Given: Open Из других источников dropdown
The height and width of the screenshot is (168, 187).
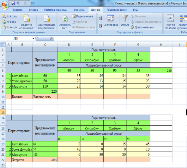Looking at the screenshot, I should pos(27,22).
